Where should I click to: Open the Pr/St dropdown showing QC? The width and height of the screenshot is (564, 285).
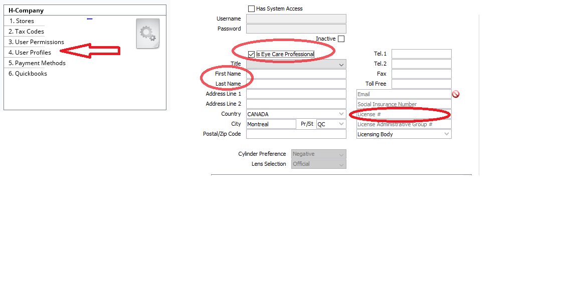[341, 124]
